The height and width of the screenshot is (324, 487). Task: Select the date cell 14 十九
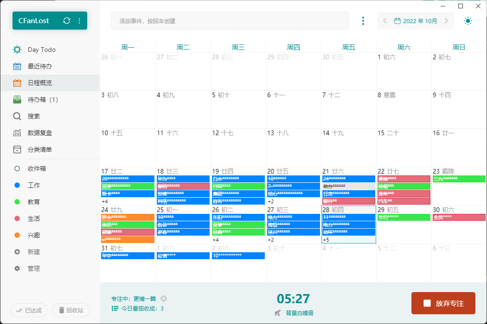tap(349, 148)
